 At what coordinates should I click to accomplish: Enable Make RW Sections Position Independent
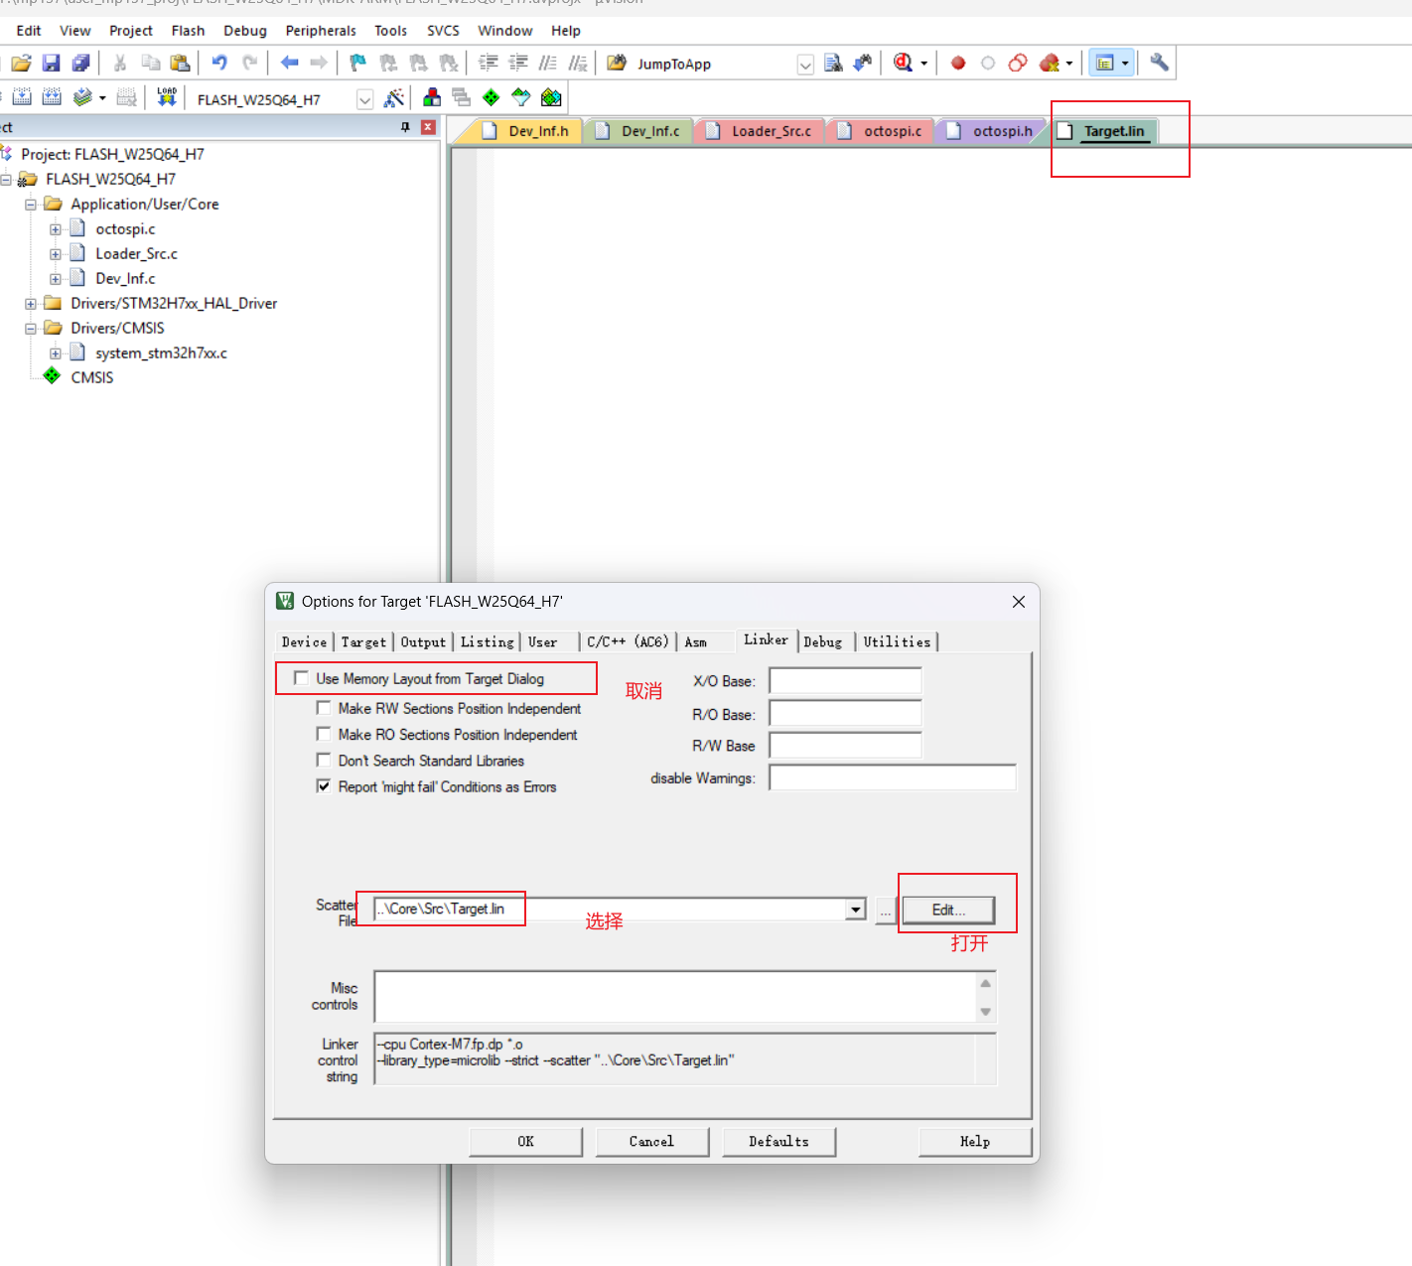point(323,708)
